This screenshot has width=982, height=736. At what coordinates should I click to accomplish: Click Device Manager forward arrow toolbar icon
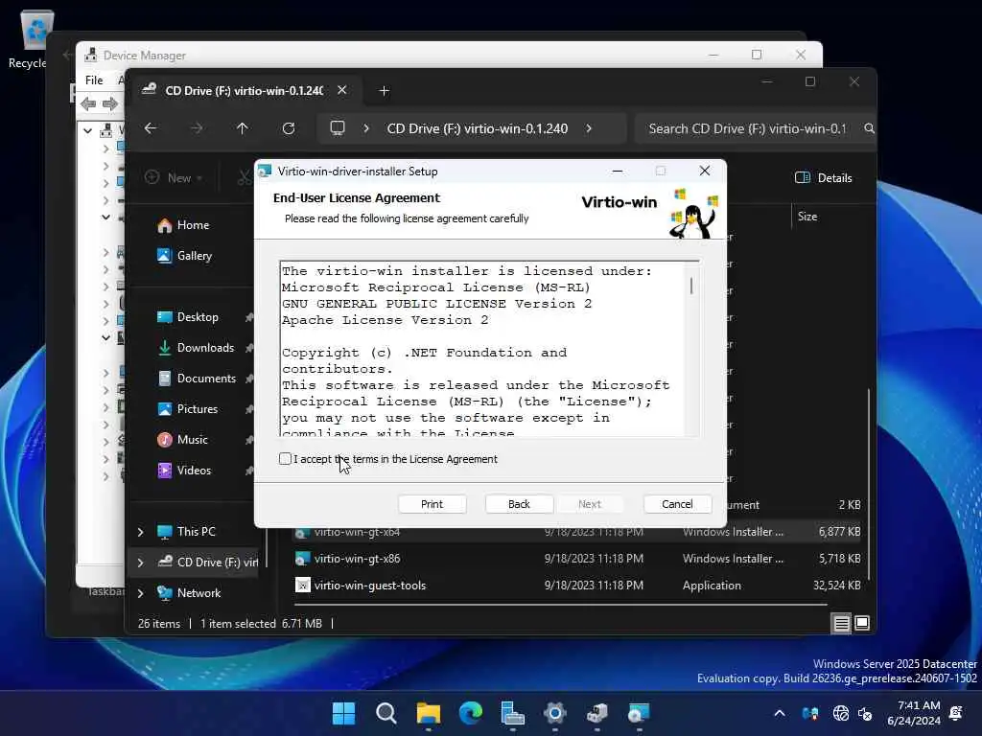point(110,103)
